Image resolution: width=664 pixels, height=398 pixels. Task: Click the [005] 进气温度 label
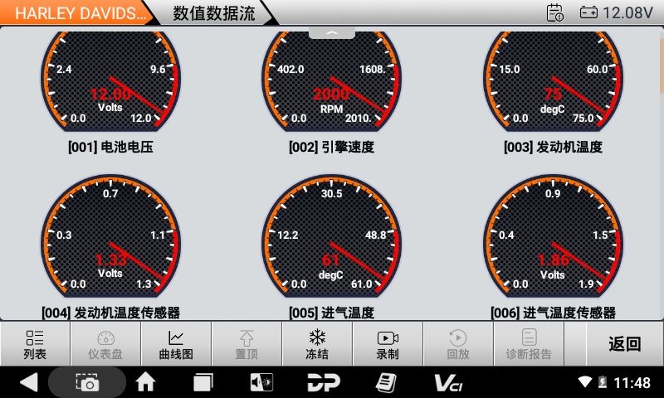point(331,313)
